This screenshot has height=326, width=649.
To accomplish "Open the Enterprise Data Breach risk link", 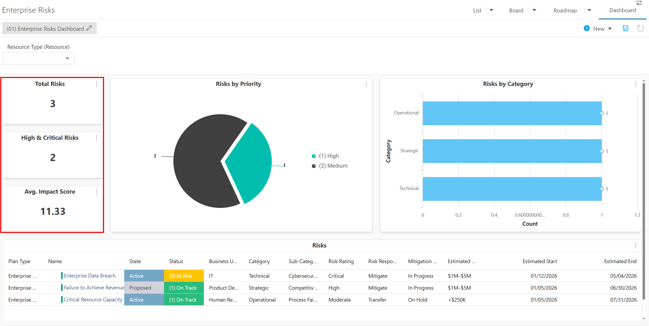I will tap(90, 276).
